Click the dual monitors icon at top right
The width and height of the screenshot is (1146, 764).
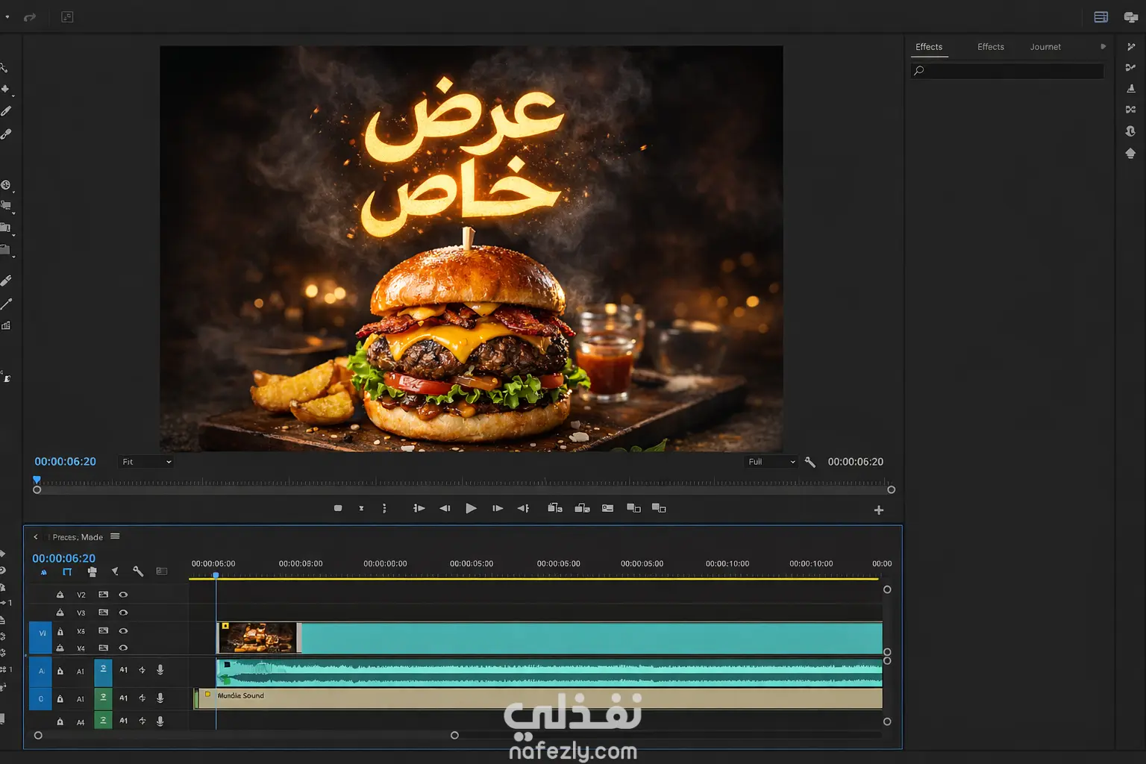1131,17
